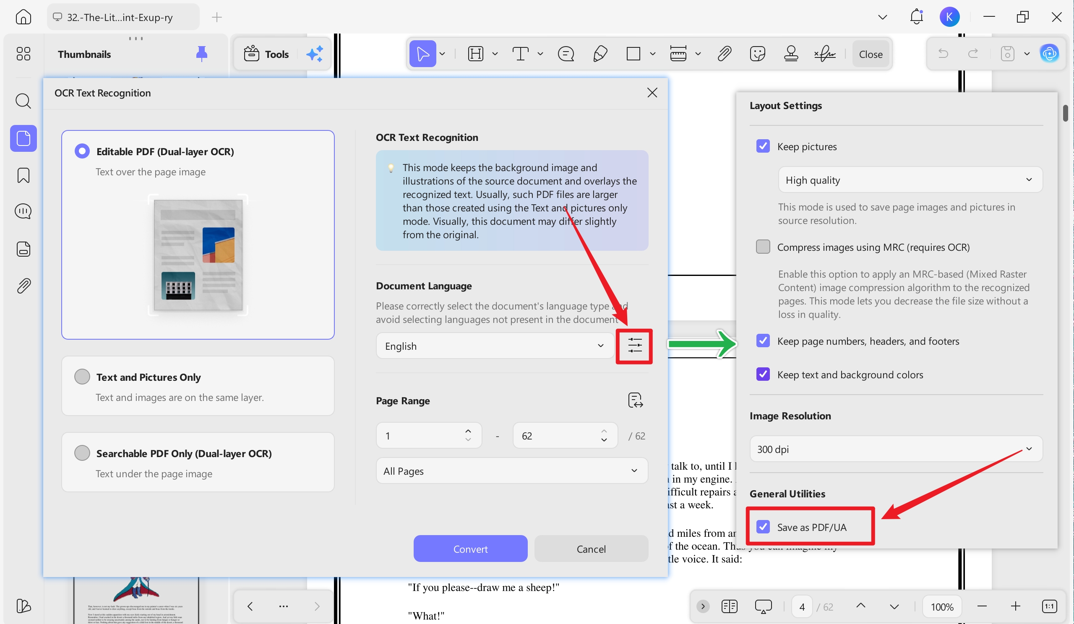Click the 100% zoom level field

(x=941, y=606)
